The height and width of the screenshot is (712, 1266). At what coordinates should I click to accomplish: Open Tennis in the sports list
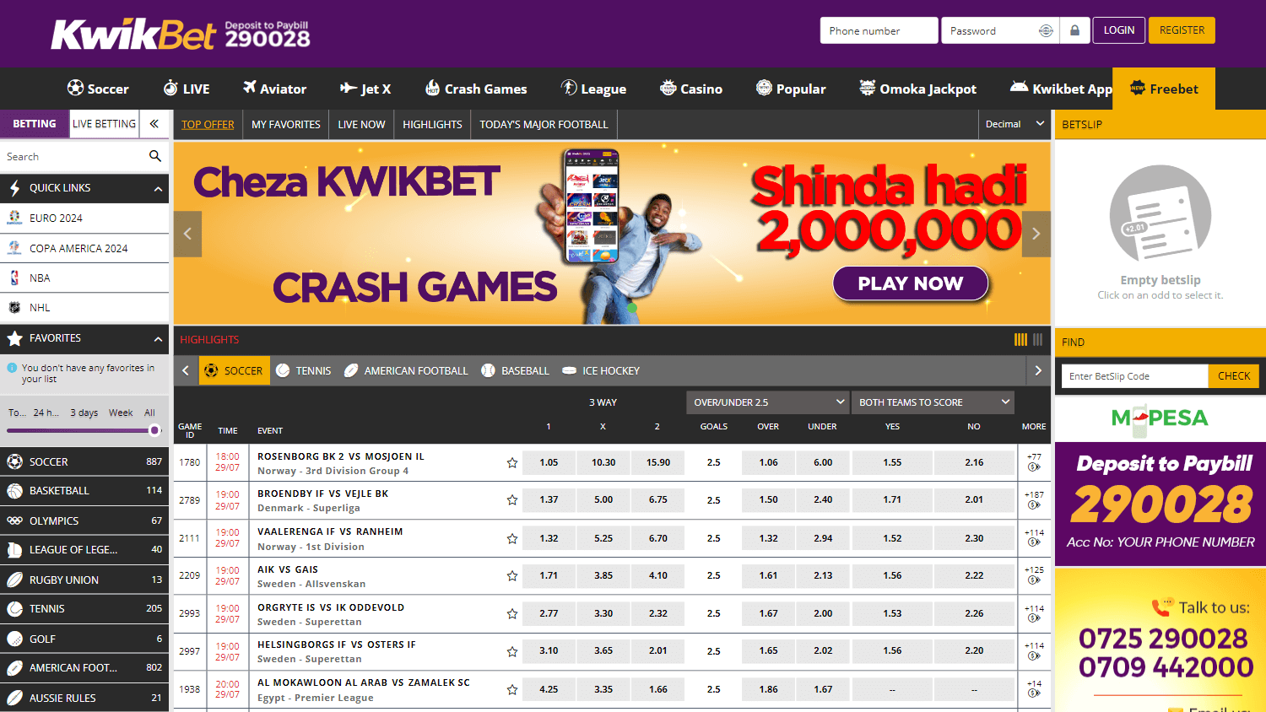(84, 608)
